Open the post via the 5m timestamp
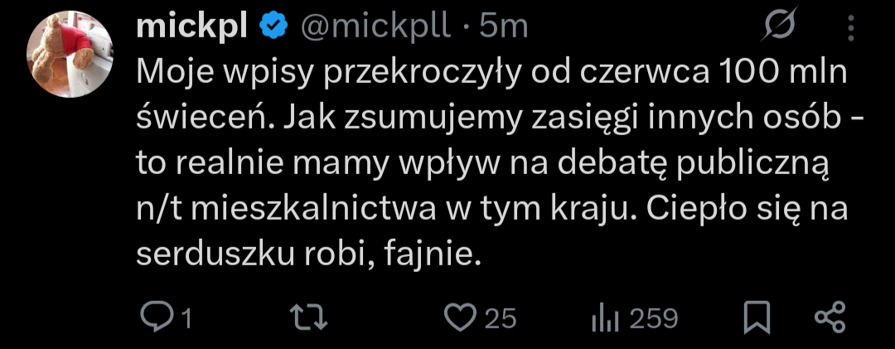 [504, 27]
